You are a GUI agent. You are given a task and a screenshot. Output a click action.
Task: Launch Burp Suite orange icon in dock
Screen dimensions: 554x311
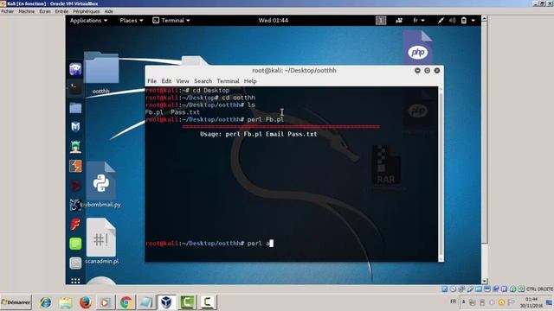75,166
